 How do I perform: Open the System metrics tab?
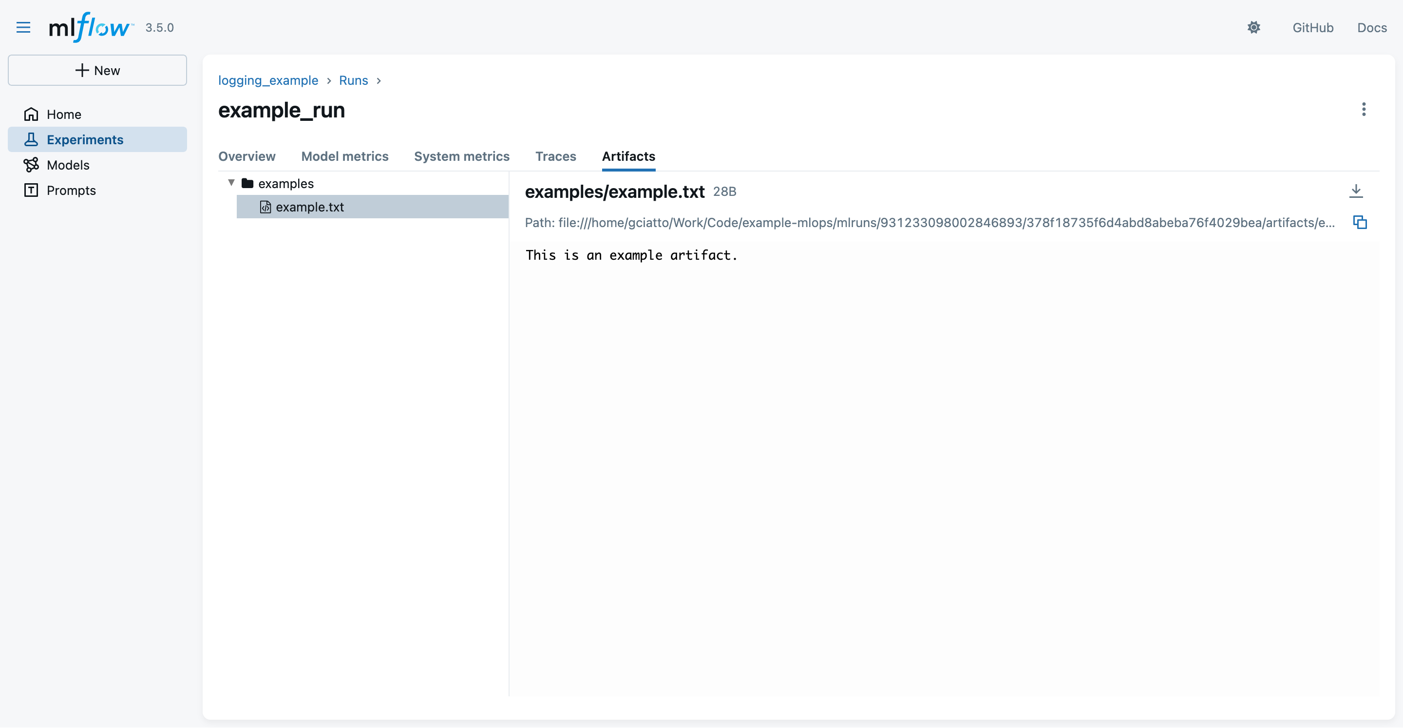(x=461, y=156)
